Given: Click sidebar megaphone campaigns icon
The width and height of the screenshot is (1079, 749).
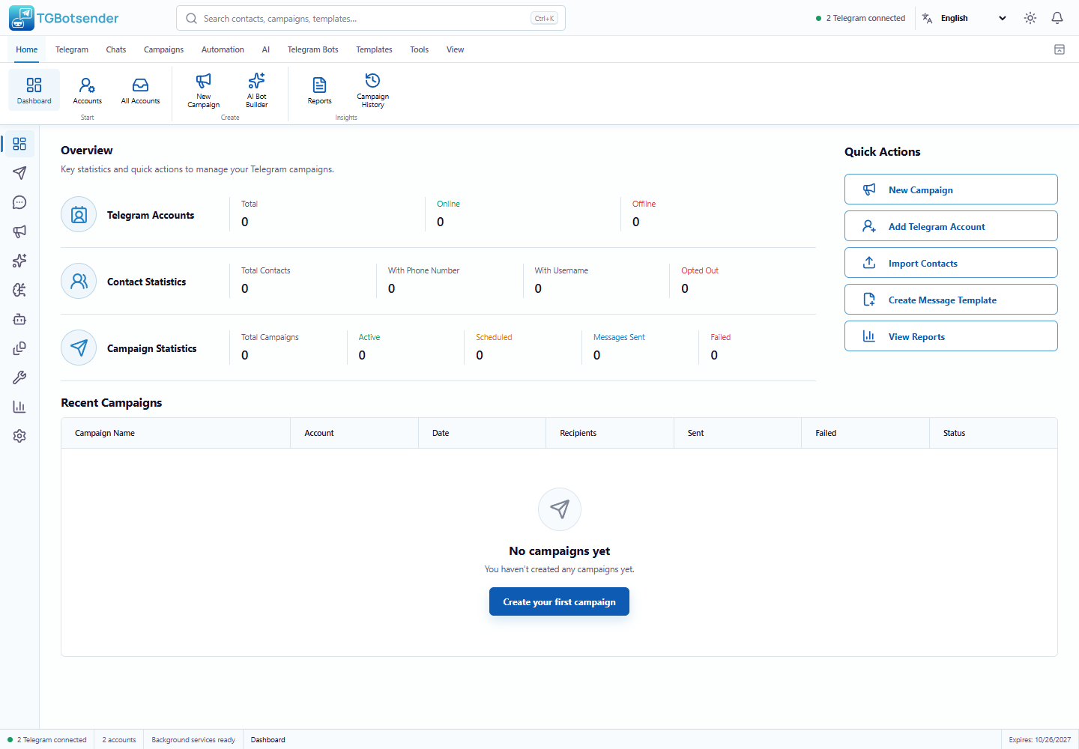Looking at the screenshot, I should click(19, 231).
